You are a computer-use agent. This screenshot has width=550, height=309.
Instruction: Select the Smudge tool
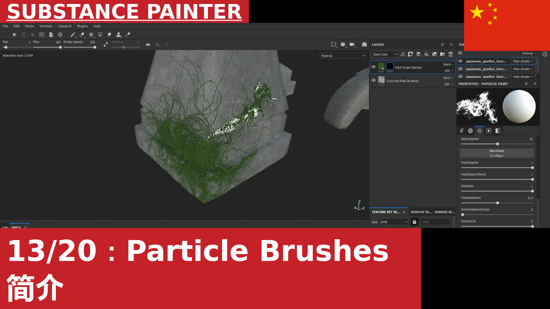point(109,35)
